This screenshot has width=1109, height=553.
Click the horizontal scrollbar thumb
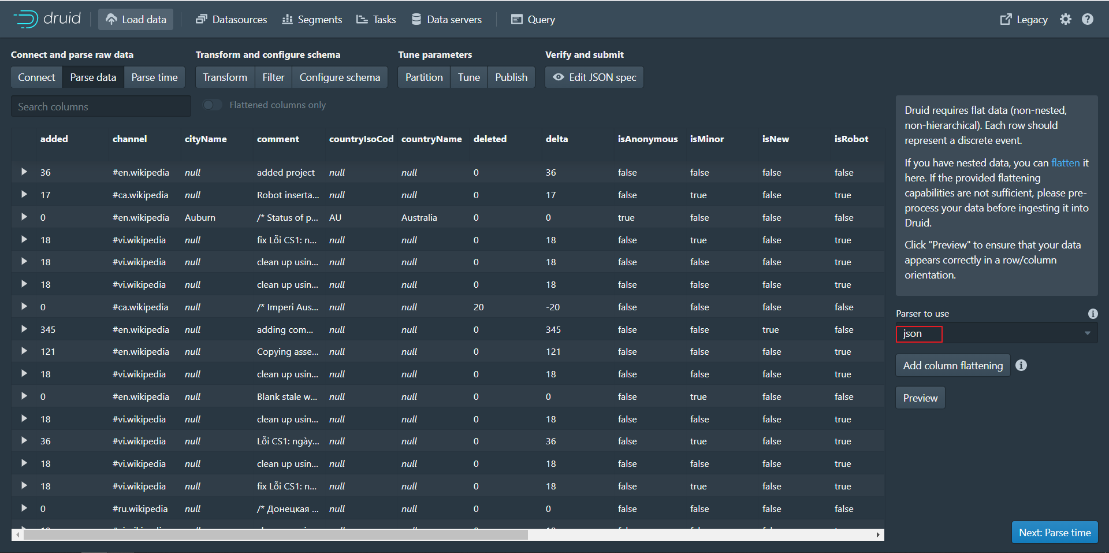point(276,535)
